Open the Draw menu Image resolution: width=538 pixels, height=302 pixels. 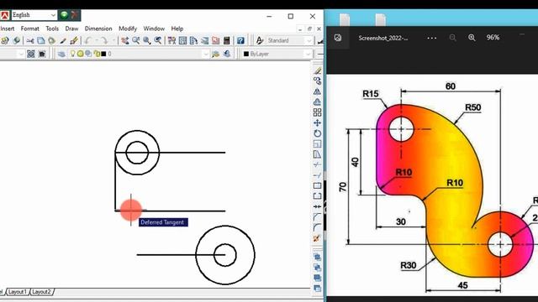71,29
